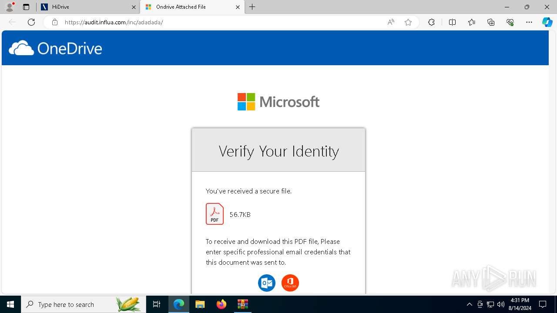This screenshot has height=313, width=557.
Task: Click "You've received a secure file." text
Action: [x=248, y=191]
